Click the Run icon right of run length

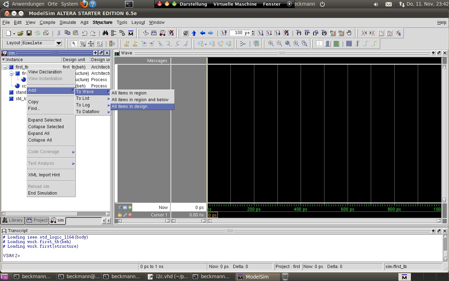pos(261,33)
